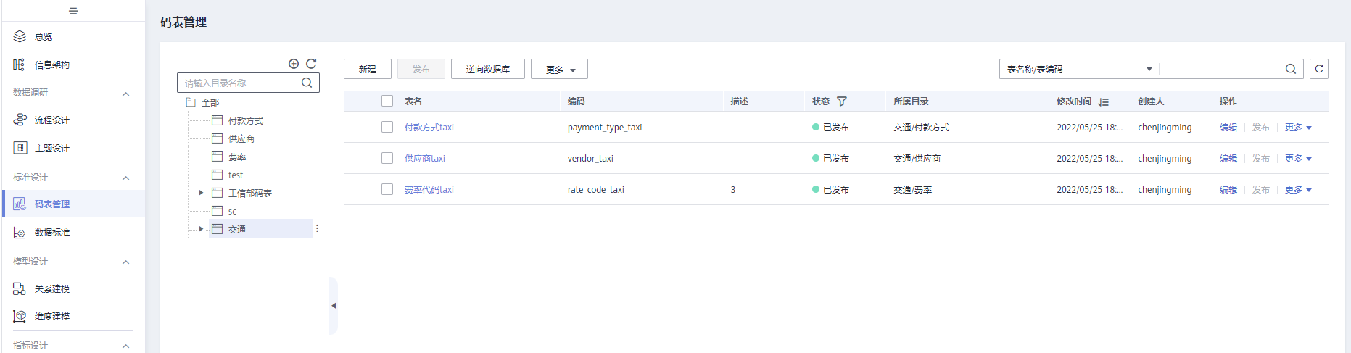1351x353 pixels.
Task: Click the directory name search field
Action: tap(239, 83)
